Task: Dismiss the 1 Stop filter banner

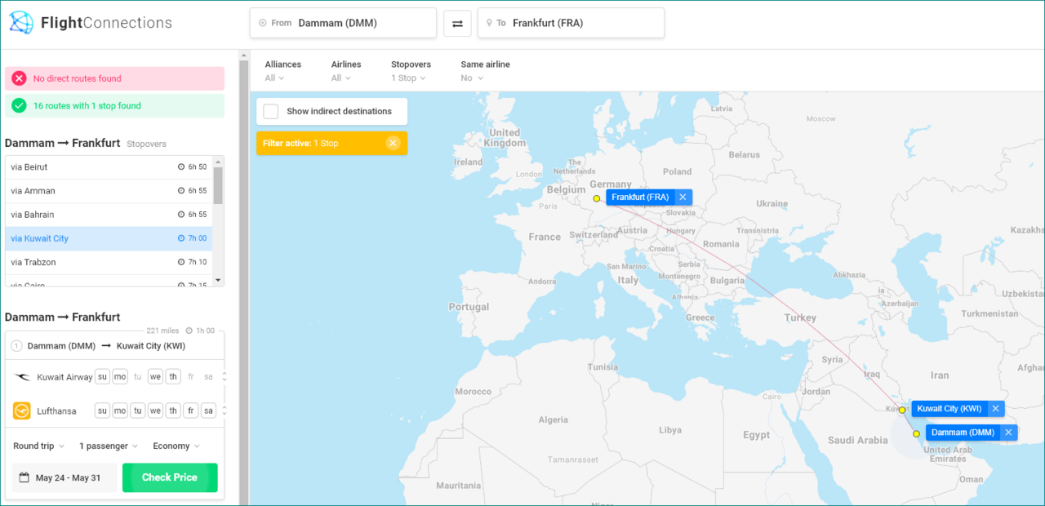Action: (x=393, y=144)
